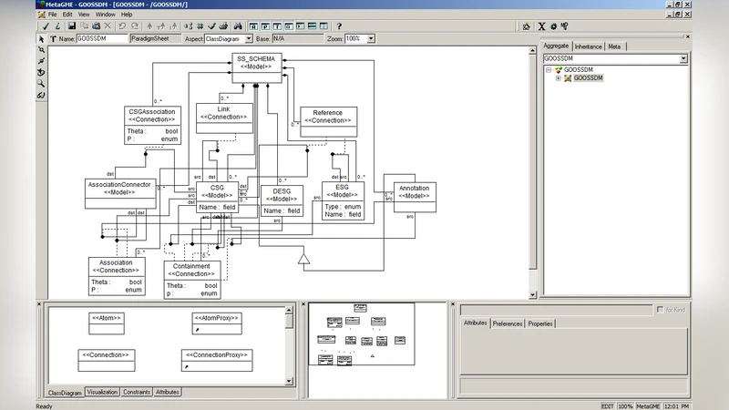Switch to the Constraints tab
The width and height of the screenshot is (729, 410).
click(x=137, y=392)
